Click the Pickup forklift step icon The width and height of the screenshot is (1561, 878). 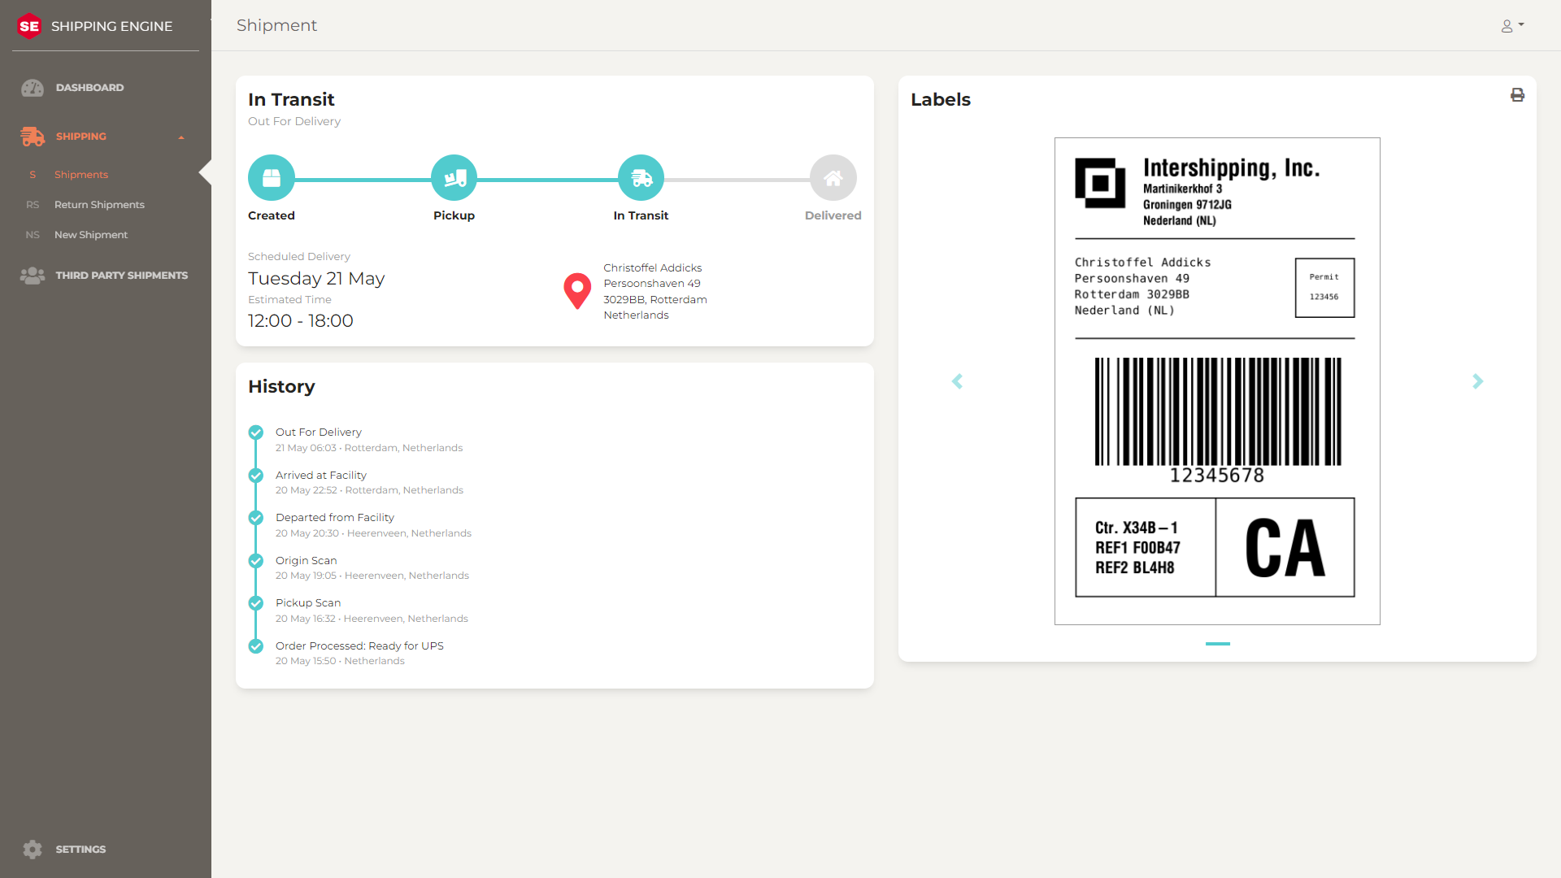click(454, 178)
